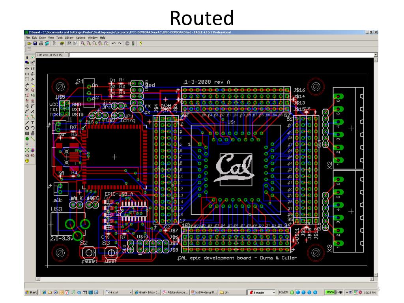Select the Hole tool
This screenshot has width=404, height=303.
(x=27, y=144)
